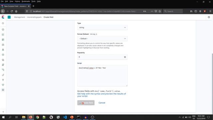The height and width of the screenshot is (120, 213).
Task: Click the Create field button
Action: [86, 103]
